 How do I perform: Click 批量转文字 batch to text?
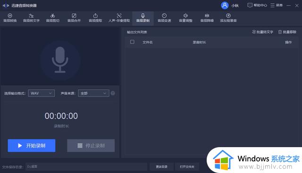tap(262, 32)
